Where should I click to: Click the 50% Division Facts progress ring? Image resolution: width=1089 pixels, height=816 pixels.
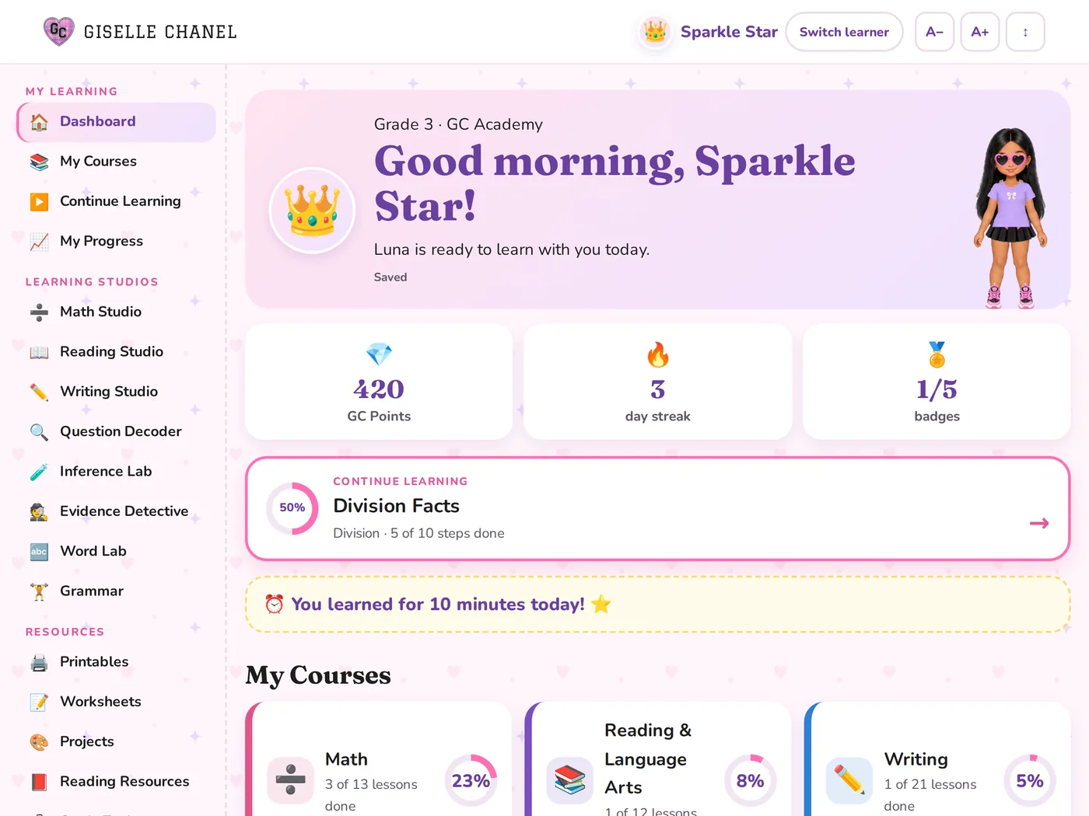point(292,508)
